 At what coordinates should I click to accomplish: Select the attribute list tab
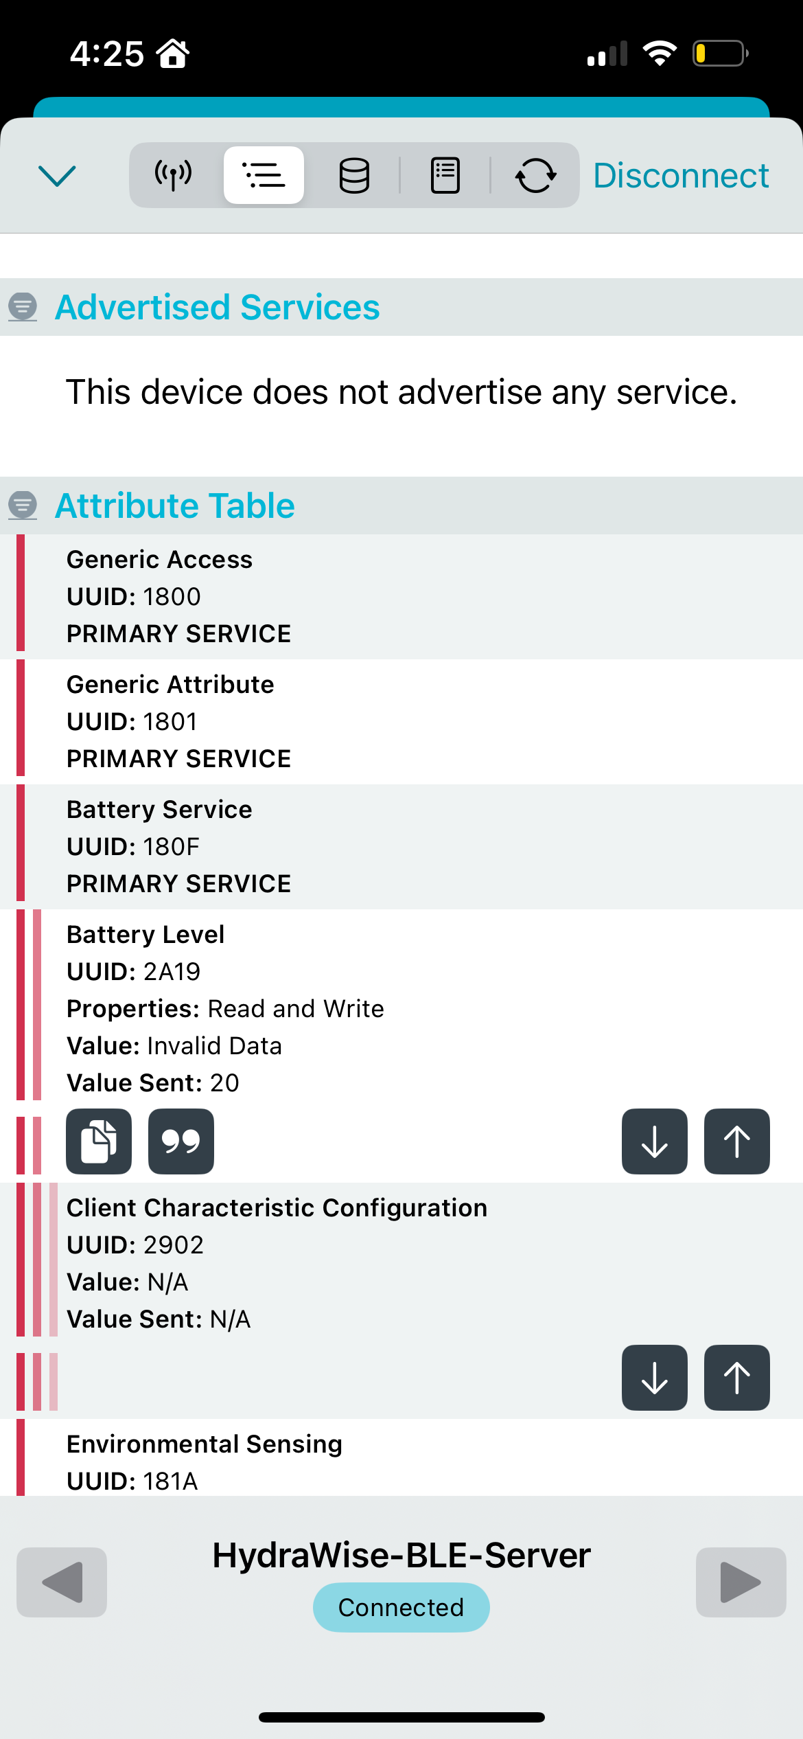[264, 176]
